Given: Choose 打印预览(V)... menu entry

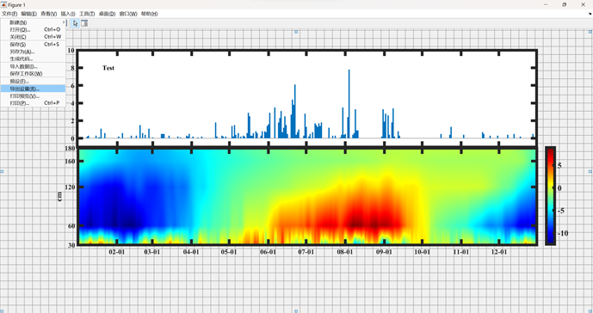Looking at the screenshot, I should pos(33,96).
